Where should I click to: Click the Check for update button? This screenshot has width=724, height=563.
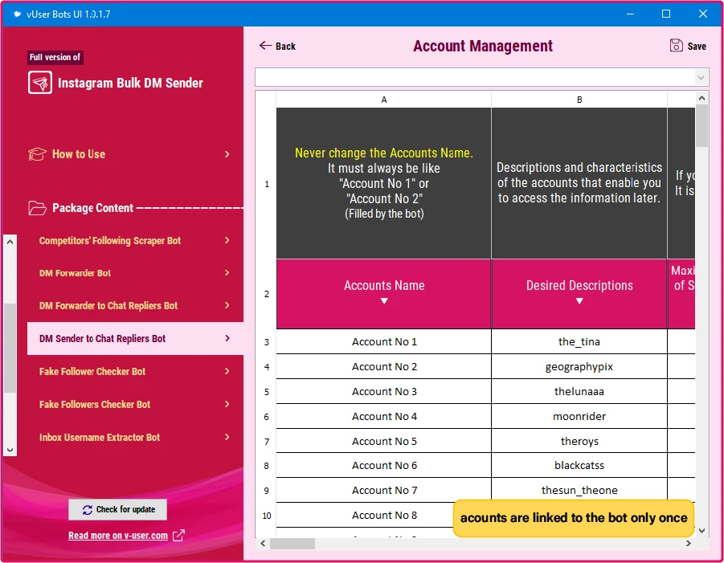(x=118, y=509)
